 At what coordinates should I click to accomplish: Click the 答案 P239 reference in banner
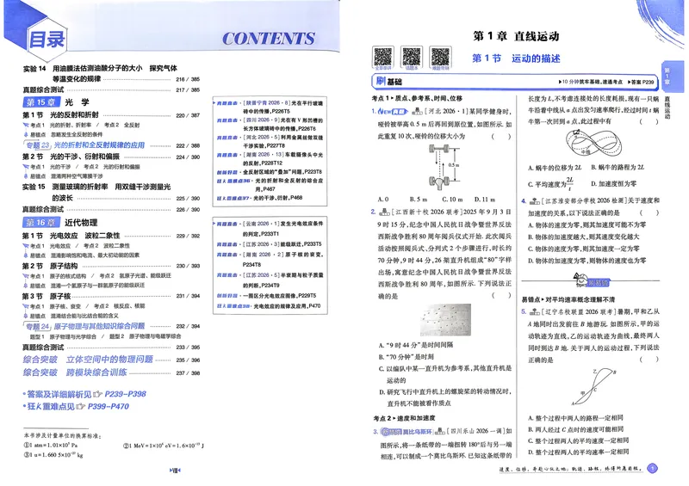point(641,82)
